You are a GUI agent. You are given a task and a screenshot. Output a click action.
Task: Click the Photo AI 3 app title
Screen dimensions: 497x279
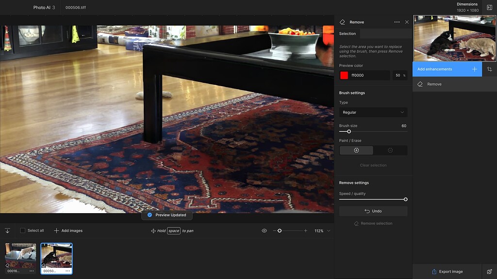[x=44, y=8]
